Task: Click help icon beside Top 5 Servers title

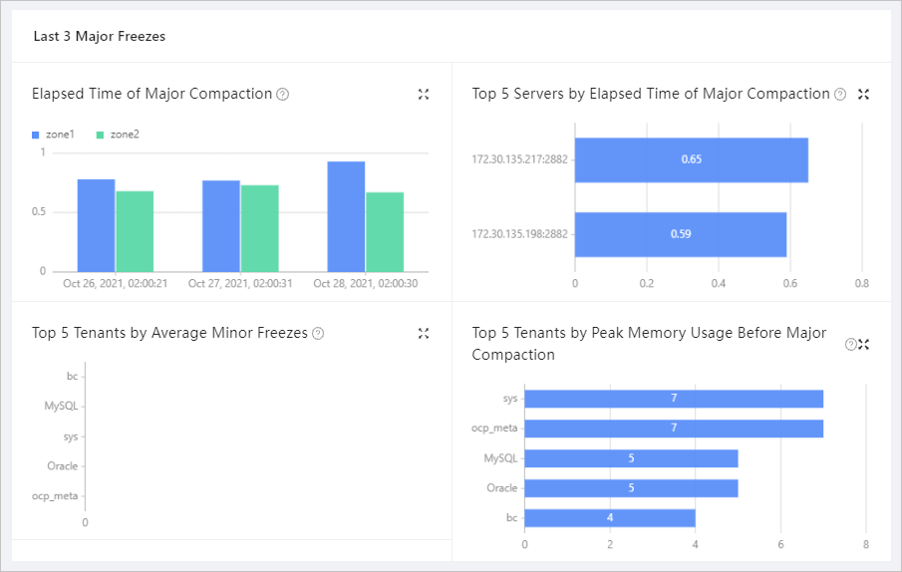Action: [x=840, y=95]
